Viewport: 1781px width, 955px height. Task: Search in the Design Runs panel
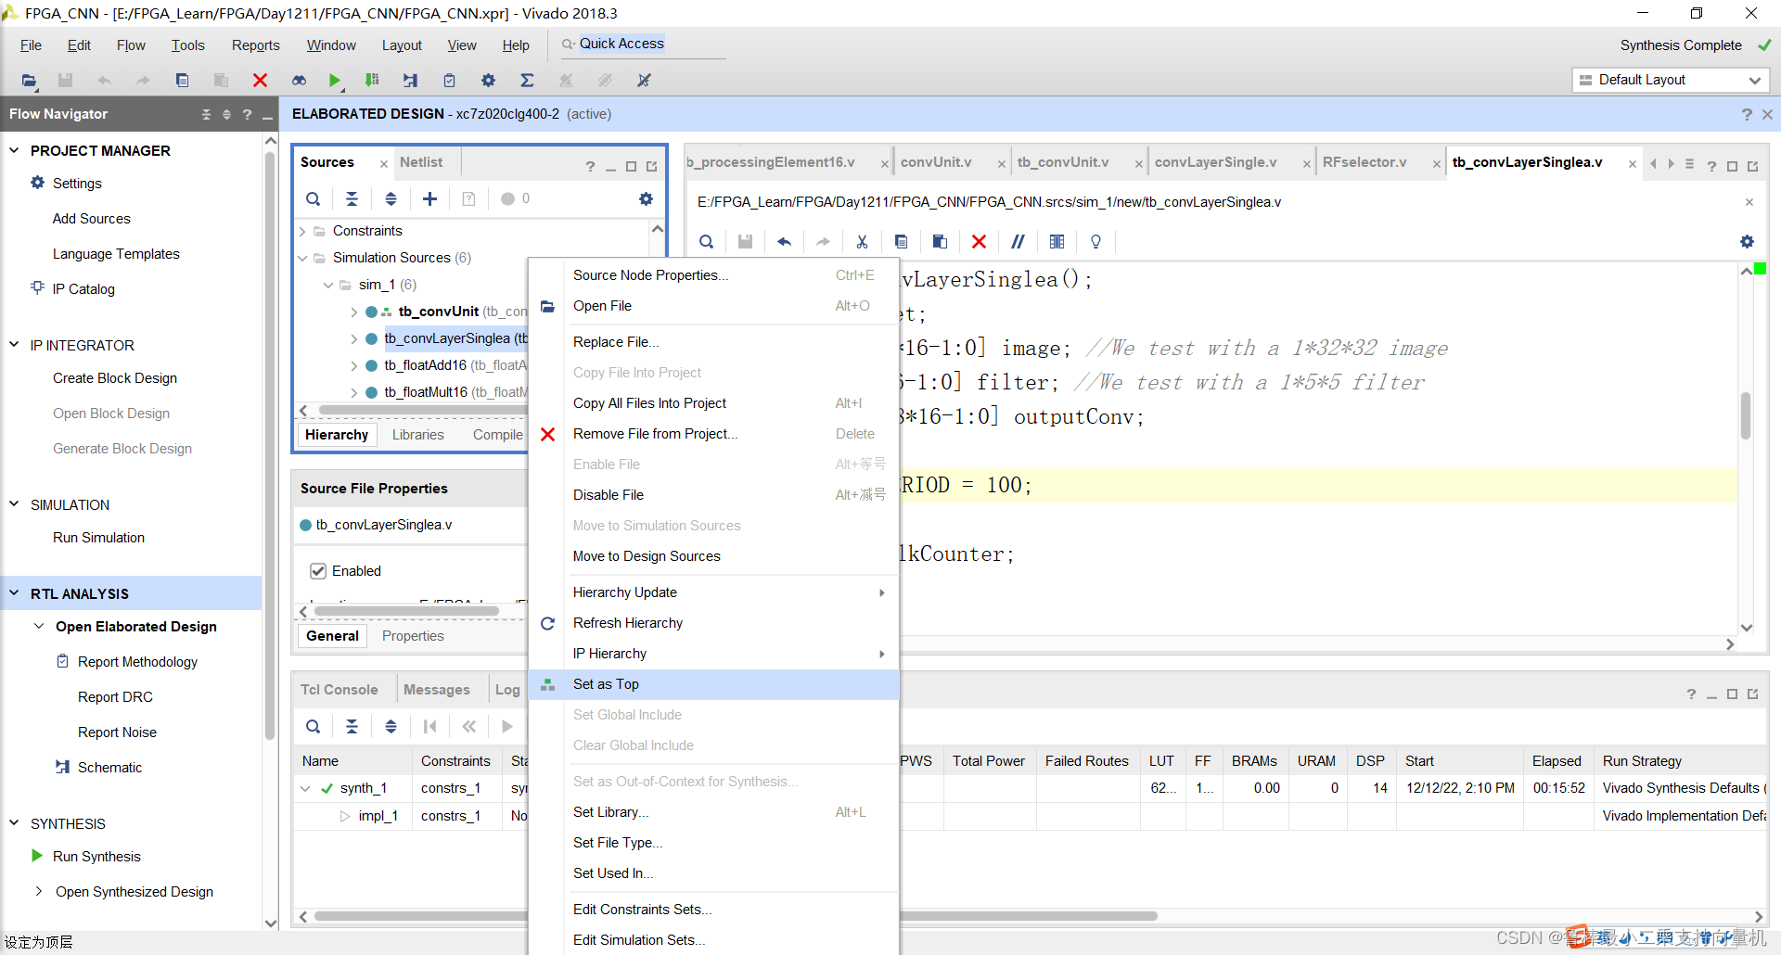[x=314, y=726]
